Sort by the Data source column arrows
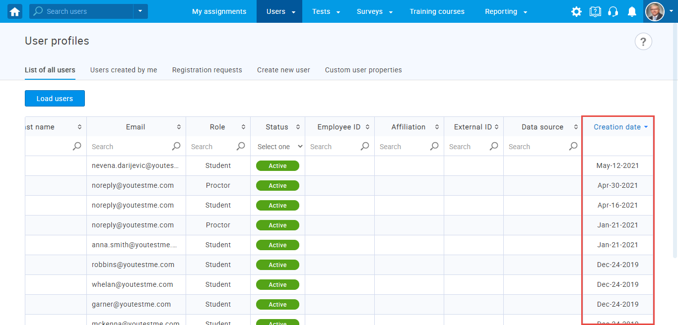 click(x=576, y=127)
